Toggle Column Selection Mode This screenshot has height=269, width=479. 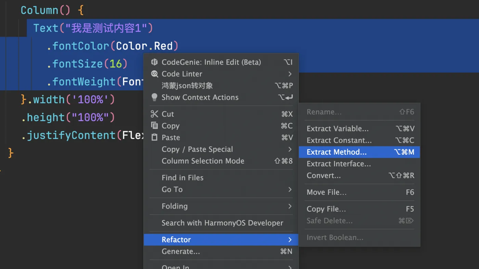[x=221, y=161]
